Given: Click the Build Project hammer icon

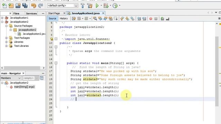Looking at the screenshot, I should (x=83, y=6).
